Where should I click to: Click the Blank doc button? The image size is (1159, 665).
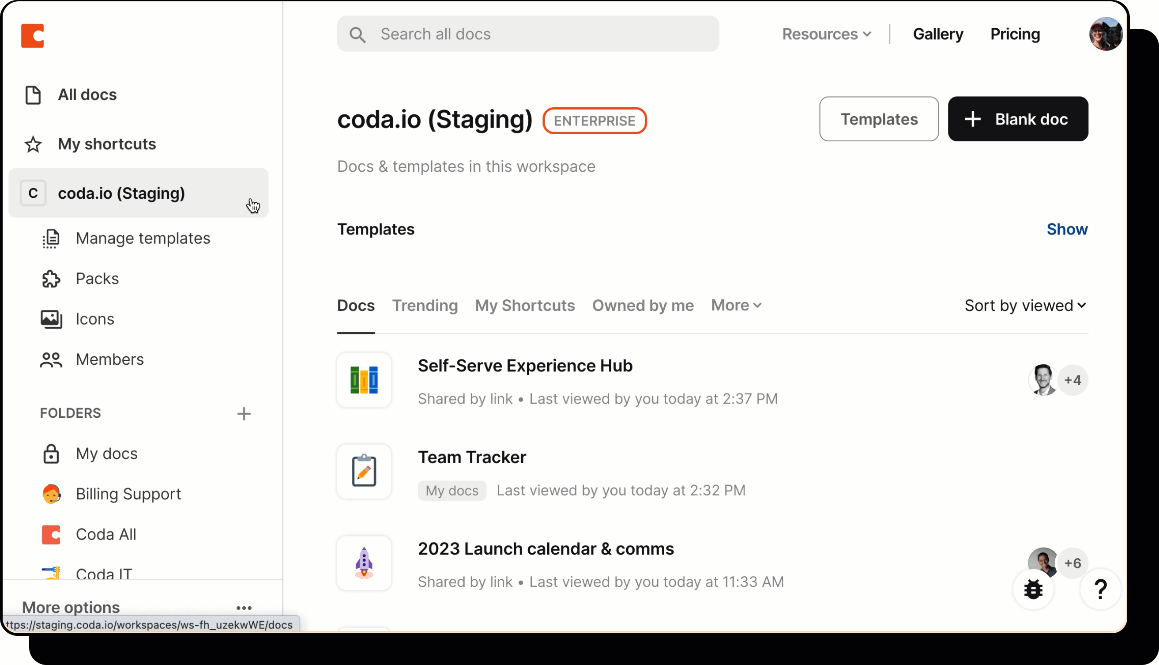[1017, 119]
